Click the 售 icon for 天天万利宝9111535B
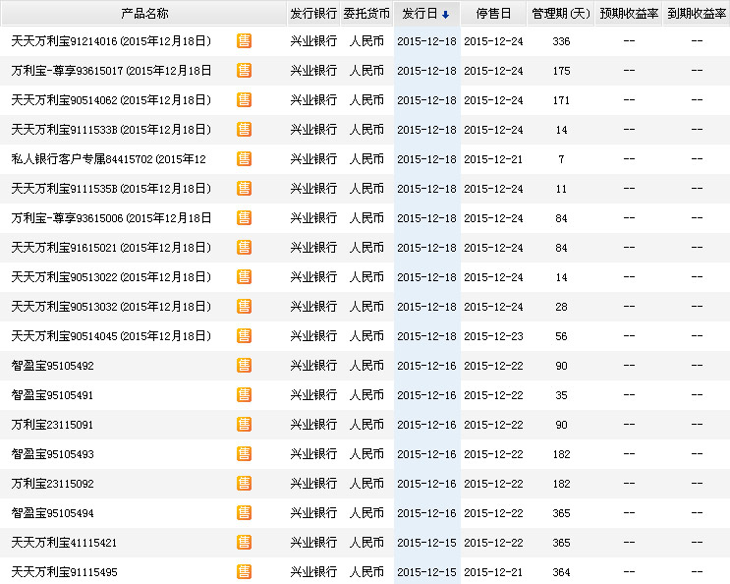Image resolution: width=730 pixels, height=584 pixels. tap(244, 188)
